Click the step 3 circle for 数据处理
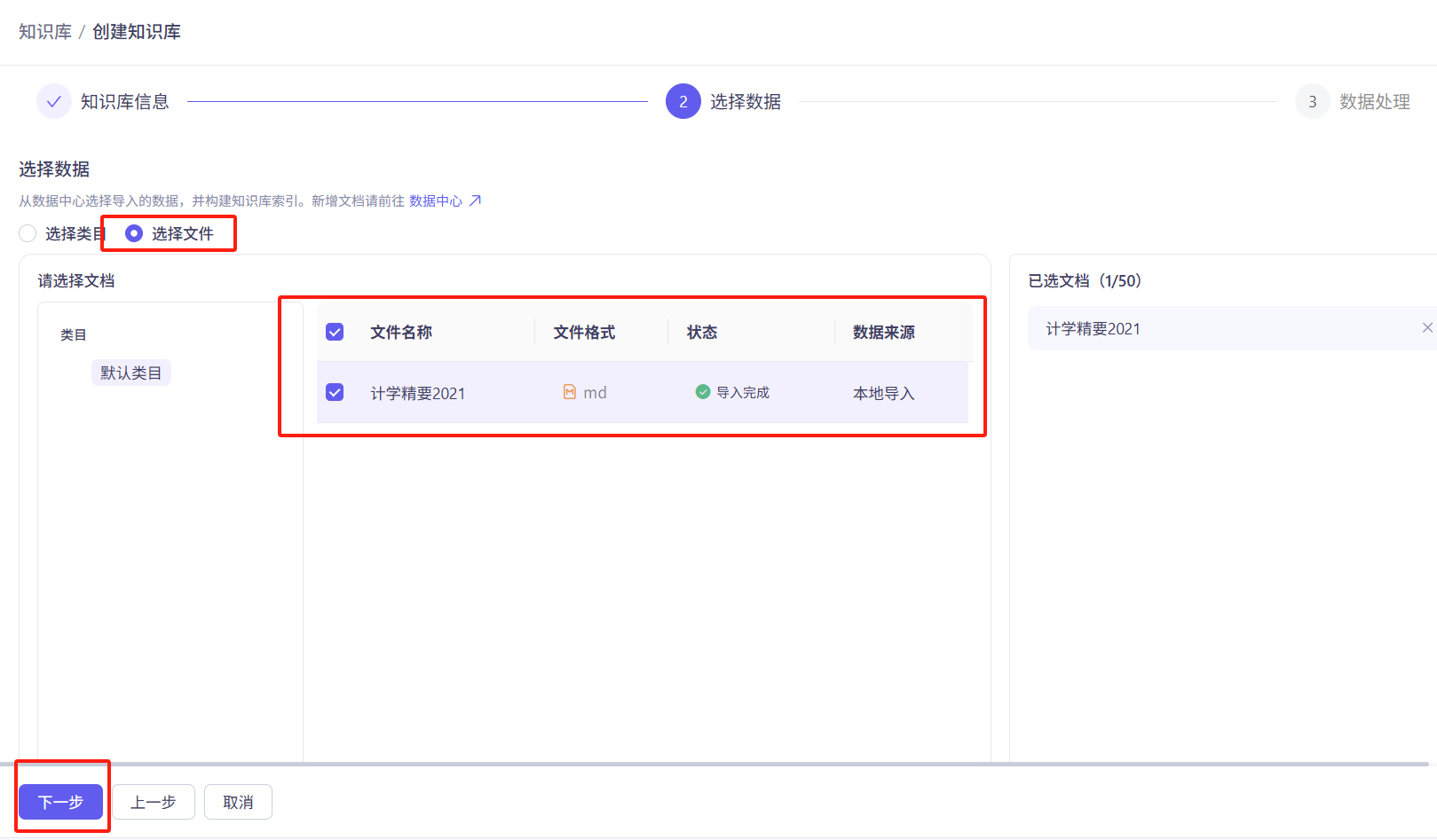 click(1312, 101)
